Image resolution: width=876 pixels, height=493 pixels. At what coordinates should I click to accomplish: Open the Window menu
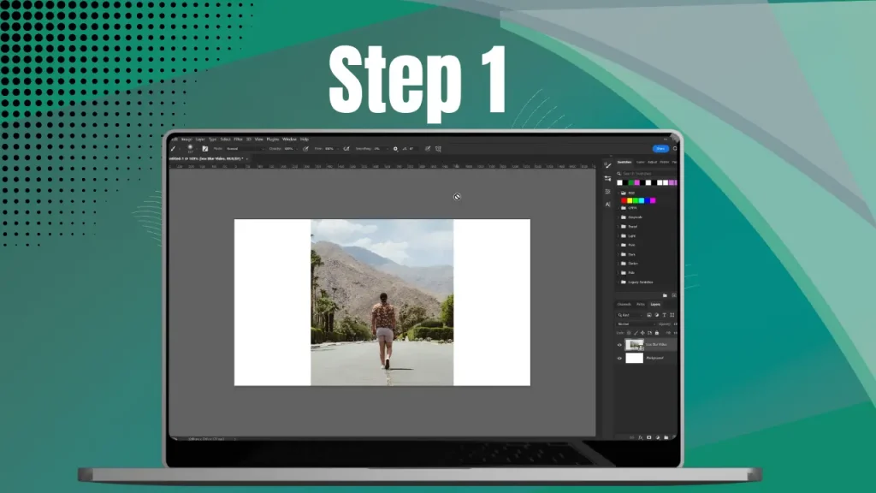click(x=289, y=140)
